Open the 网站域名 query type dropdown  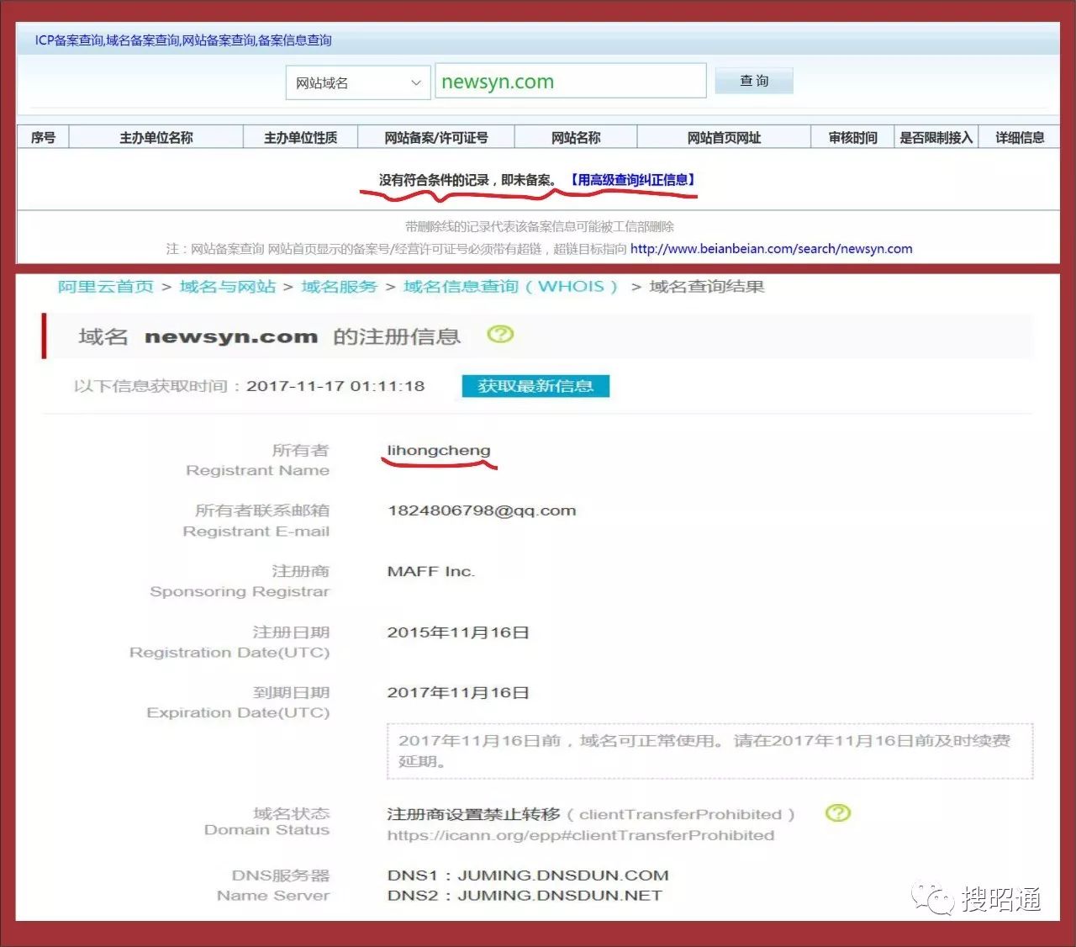tap(358, 82)
